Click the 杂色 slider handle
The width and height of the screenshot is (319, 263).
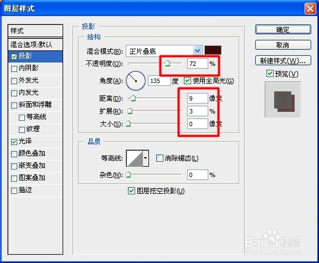tap(128, 174)
